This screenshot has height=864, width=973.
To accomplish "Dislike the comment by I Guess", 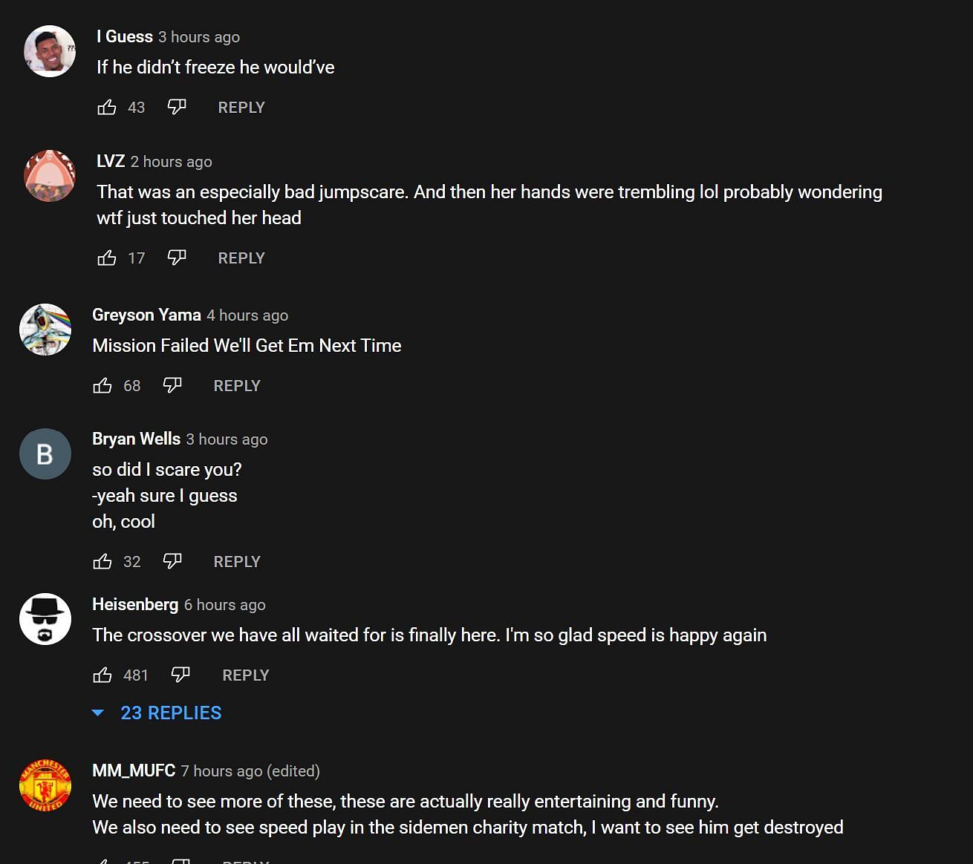I will (x=177, y=107).
